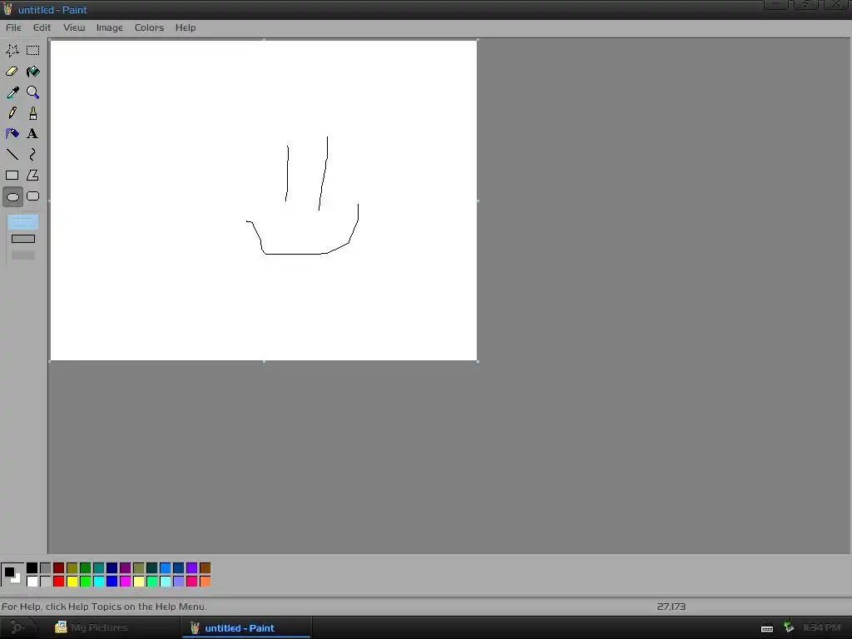Screen dimensions: 852x639
Task: Select the Text tool (letter A)
Action: pos(32,134)
